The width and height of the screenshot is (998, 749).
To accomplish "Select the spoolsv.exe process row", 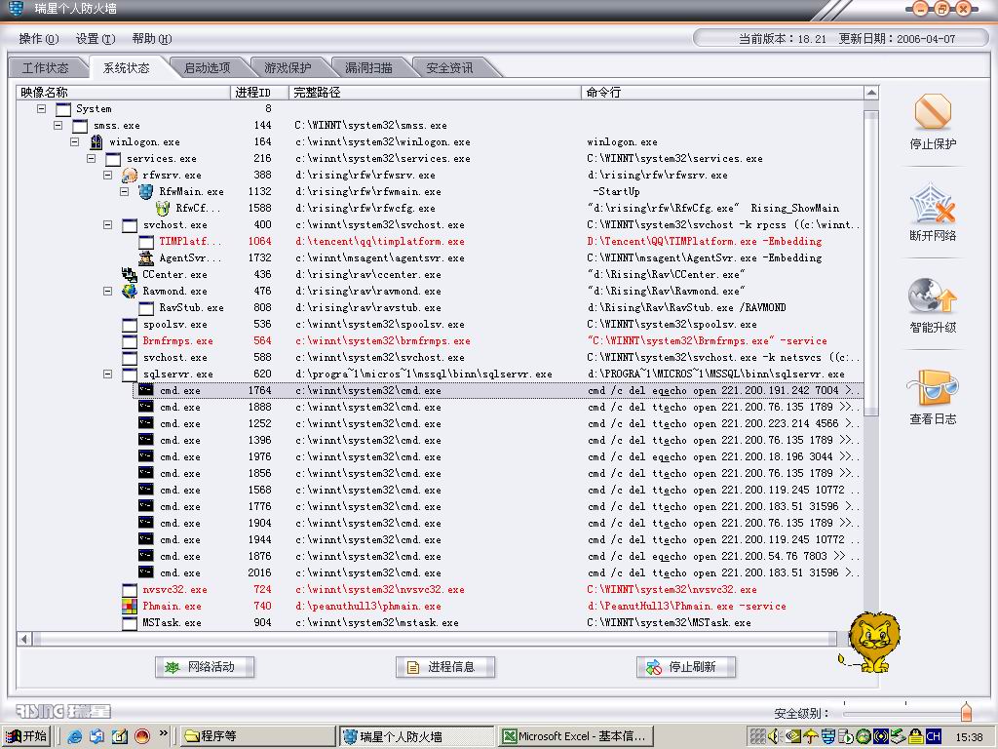I will [440, 324].
